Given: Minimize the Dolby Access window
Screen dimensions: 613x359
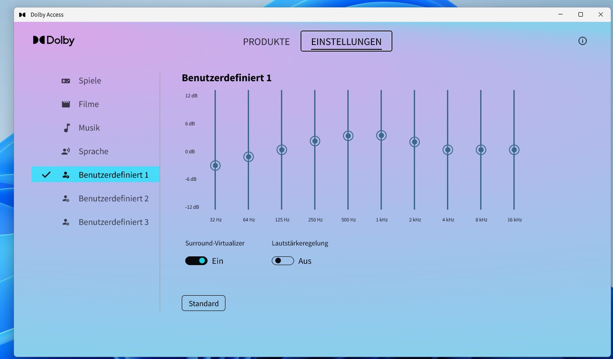Looking at the screenshot, I should tap(561, 14).
